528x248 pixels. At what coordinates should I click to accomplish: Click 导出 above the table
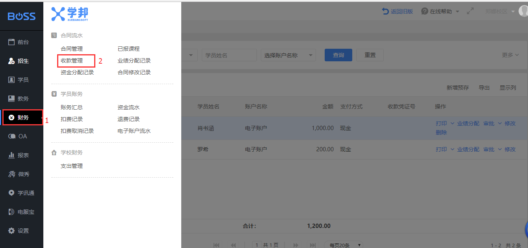[484, 88]
